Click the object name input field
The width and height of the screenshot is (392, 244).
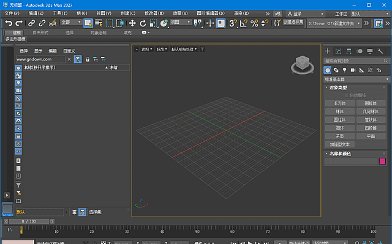[351, 161]
